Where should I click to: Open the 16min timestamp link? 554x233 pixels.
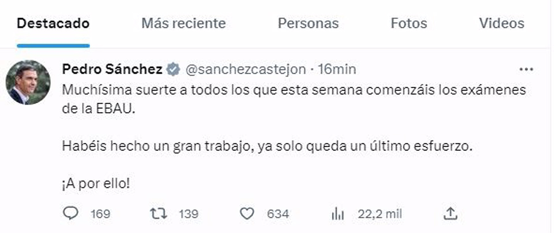tap(337, 70)
